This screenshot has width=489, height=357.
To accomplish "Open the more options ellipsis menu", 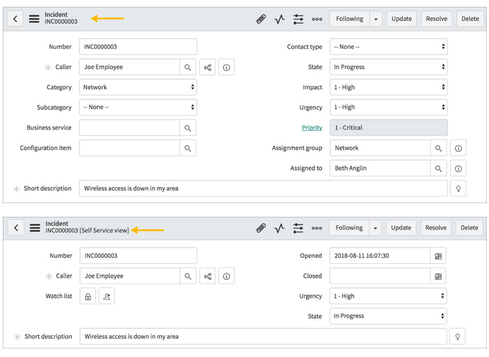I will tap(317, 19).
